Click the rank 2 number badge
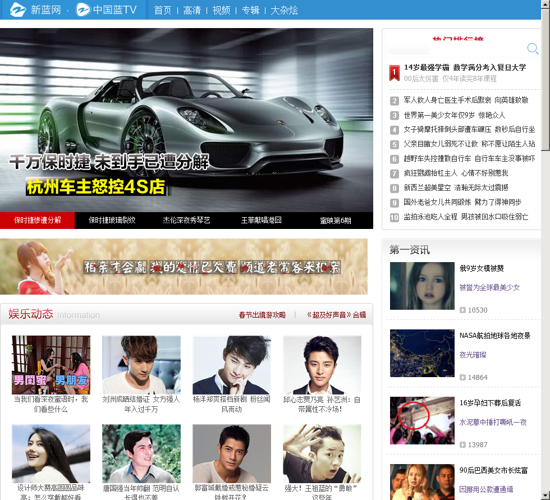The height and width of the screenshot is (500, 550). [395, 101]
